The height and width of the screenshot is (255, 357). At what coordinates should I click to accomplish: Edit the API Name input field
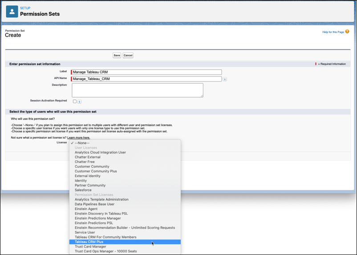(146, 79)
